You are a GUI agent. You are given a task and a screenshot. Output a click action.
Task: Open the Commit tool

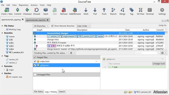[18, 10]
